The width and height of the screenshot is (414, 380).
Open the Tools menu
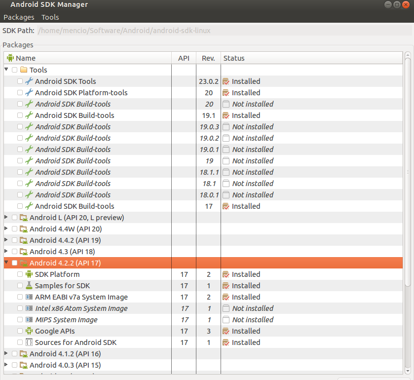[x=50, y=17]
